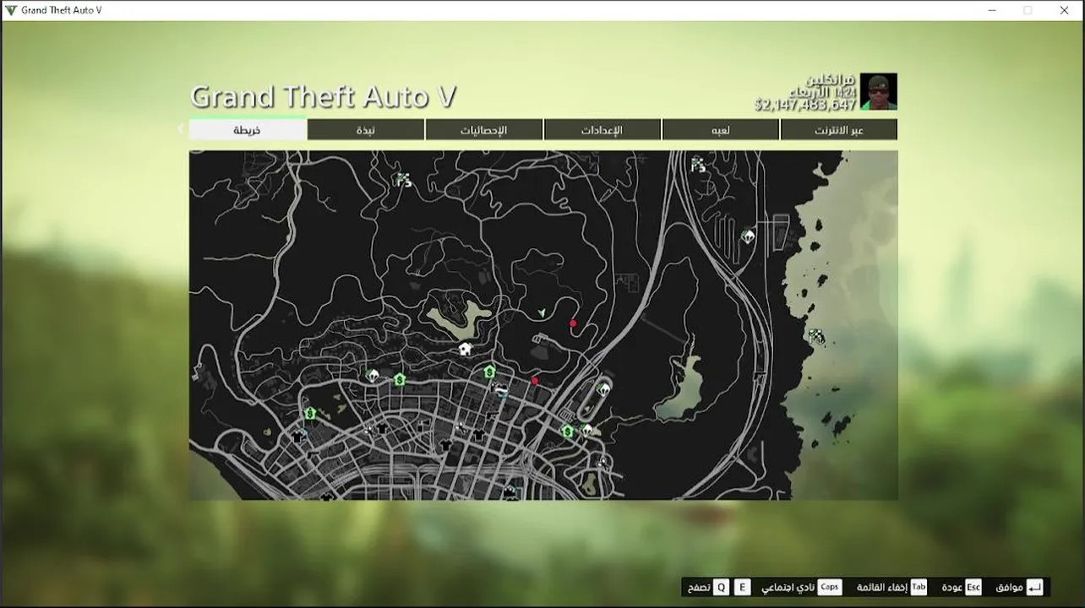Click the race flag icon in the northwest hills
1085x608 pixels.
coord(402,179)
